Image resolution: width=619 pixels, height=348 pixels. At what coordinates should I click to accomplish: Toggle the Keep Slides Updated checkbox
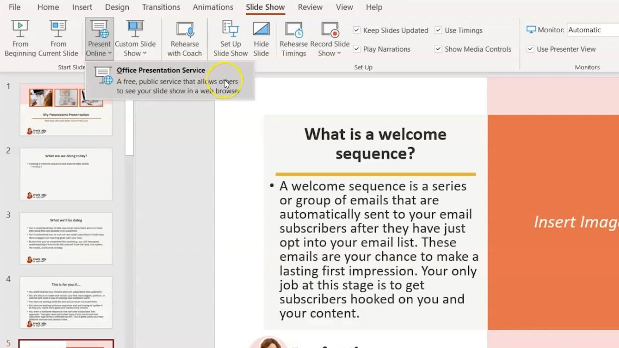coord(356,30)
